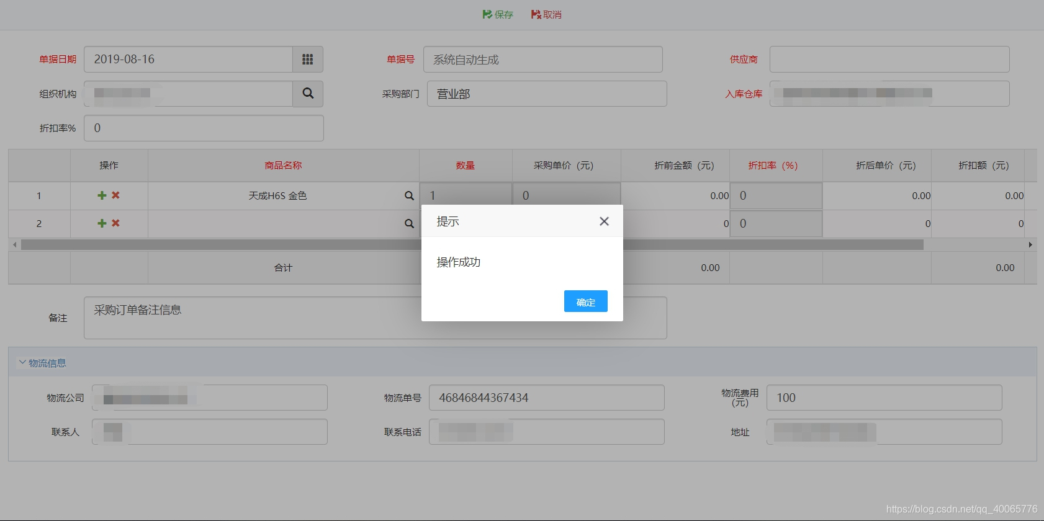The image size is (1044, 521).
Task: Search product for row 1 天成H6S 金色
Action: click(409, 195)
